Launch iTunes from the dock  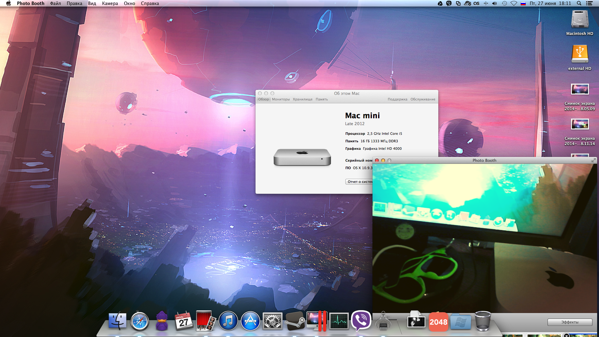tap(228, 321)
